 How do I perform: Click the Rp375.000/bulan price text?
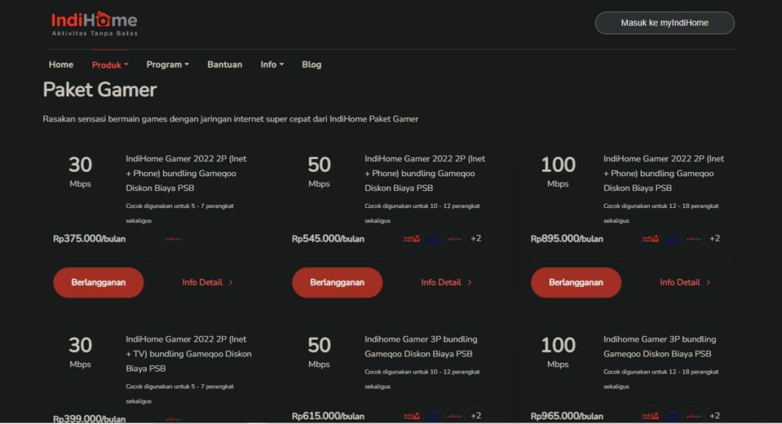click(90, 239)
